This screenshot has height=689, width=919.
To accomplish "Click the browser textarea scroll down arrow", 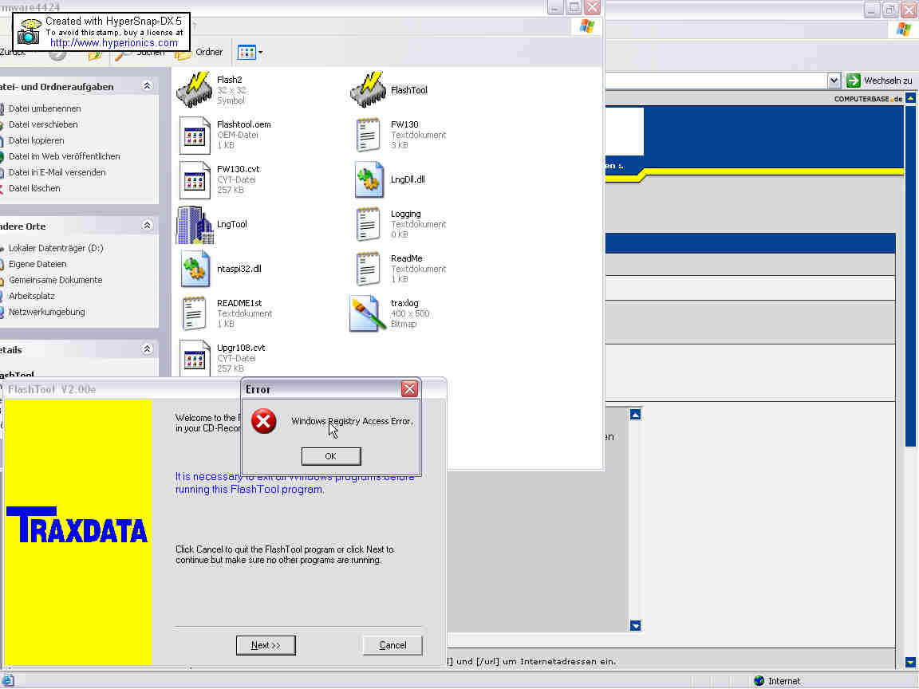I will click(635, 625).
